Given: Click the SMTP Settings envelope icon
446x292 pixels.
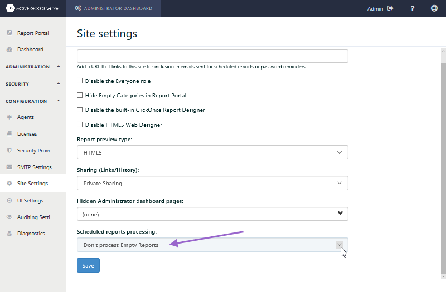Looking at the screenshot, I should (x=9, y=167).
